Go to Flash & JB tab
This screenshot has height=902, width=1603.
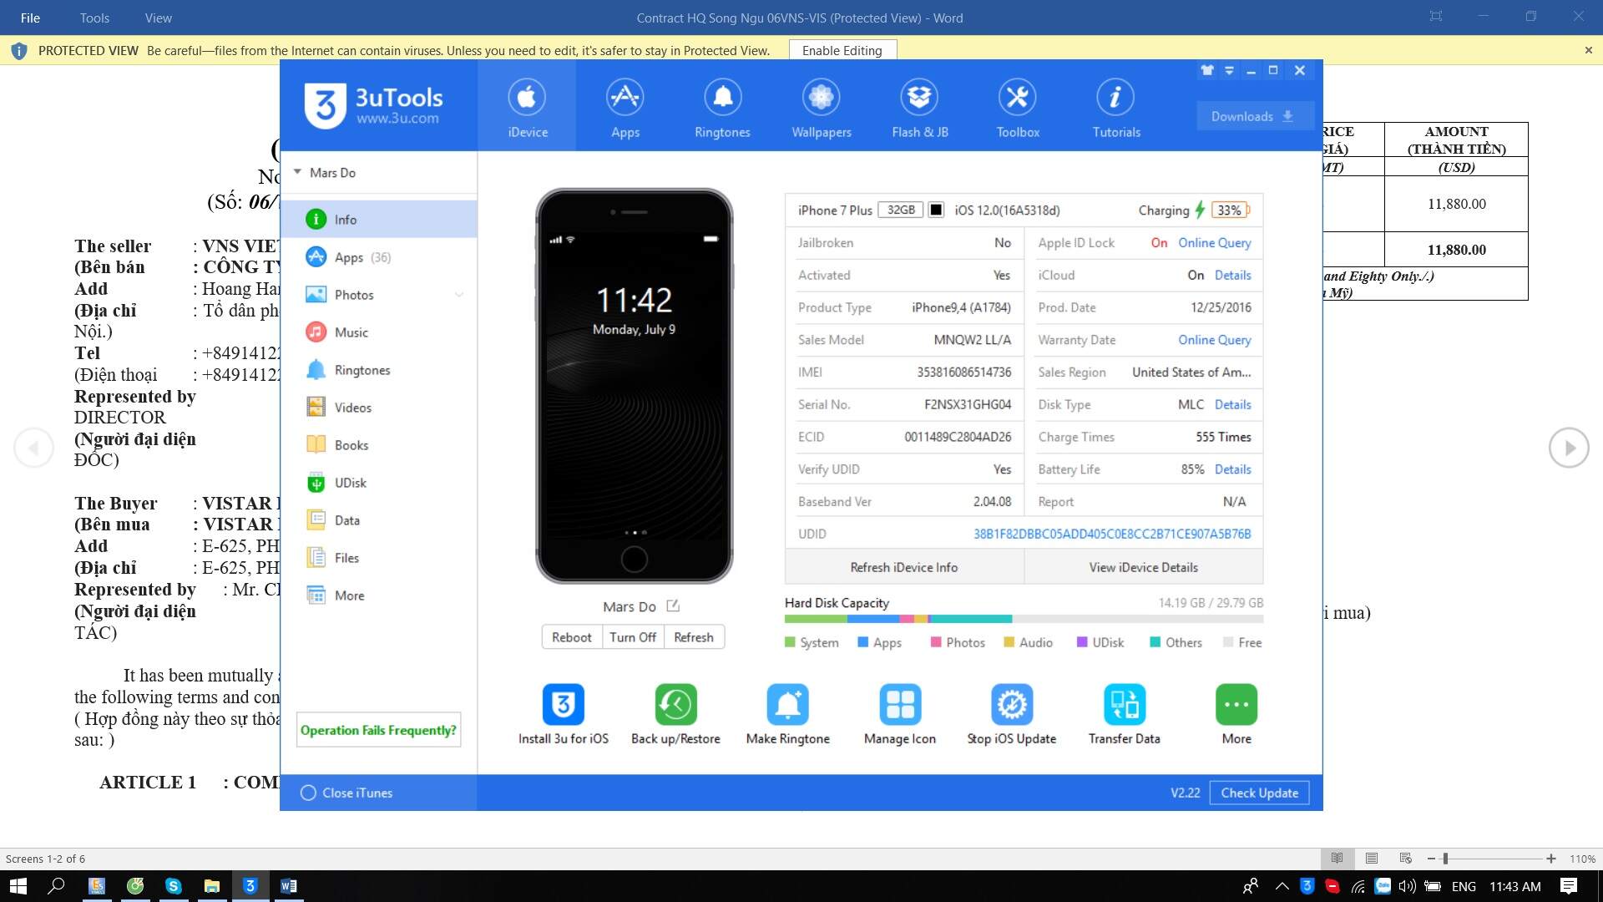pyautogui.click(x=919, y=107)
